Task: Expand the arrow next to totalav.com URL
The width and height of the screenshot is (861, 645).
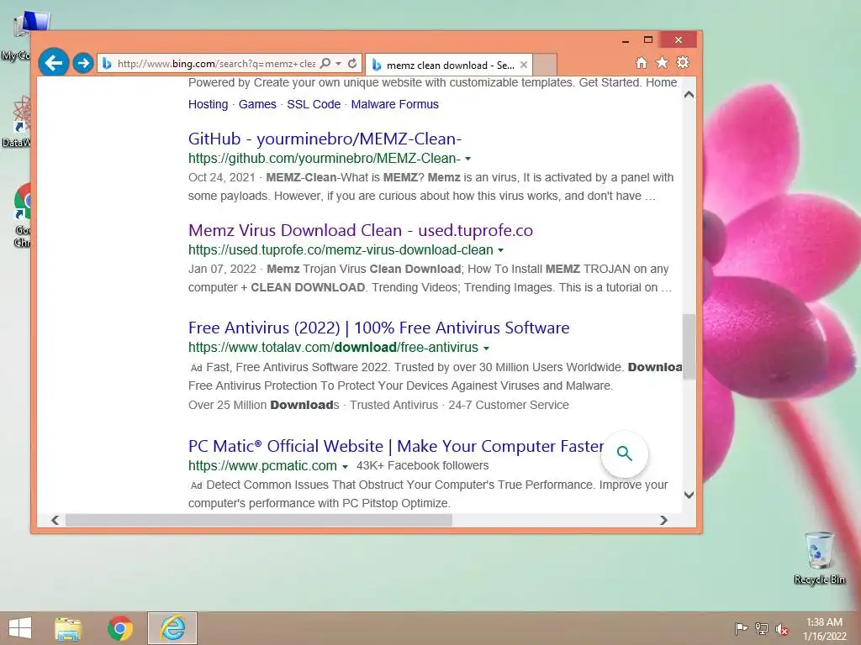Action: click(486, 349)
